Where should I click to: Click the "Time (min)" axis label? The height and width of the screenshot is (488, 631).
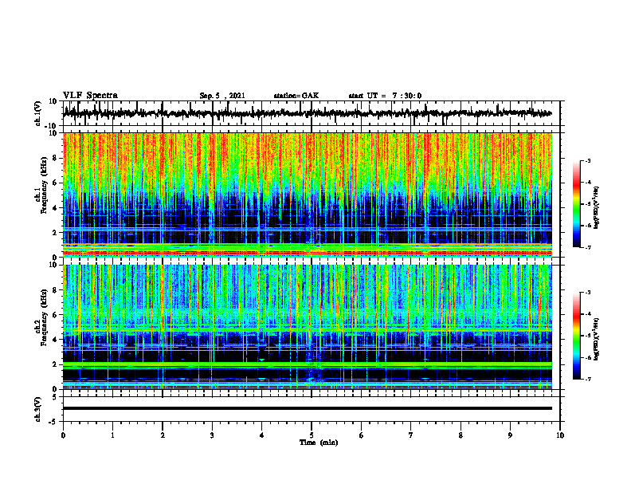319,443
